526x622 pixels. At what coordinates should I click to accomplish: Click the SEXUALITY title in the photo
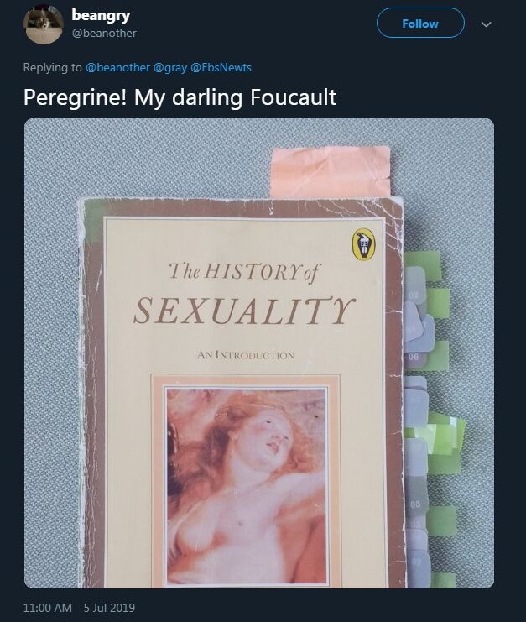point(244,311)
